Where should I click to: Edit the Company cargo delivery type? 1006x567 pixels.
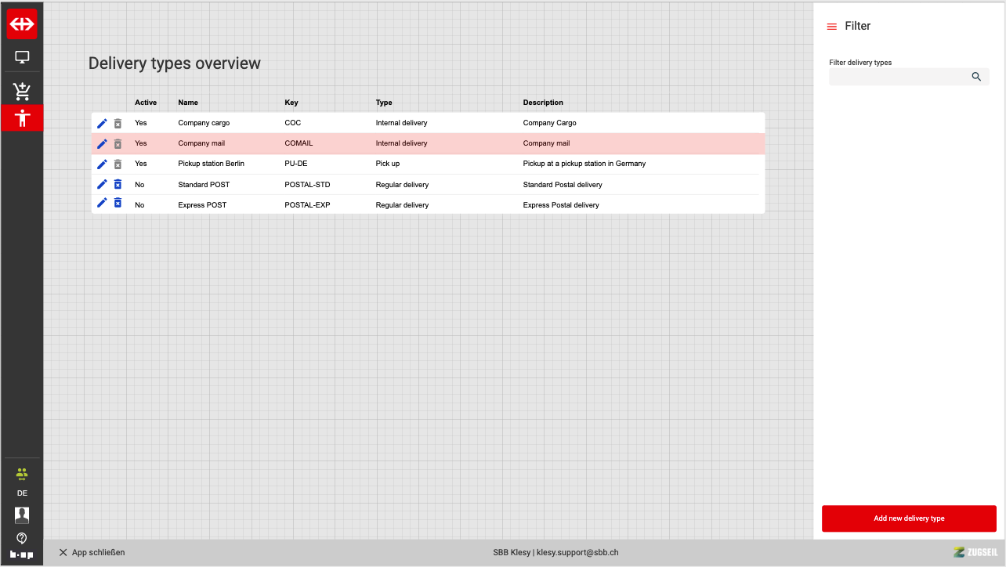tap(102, 123)
